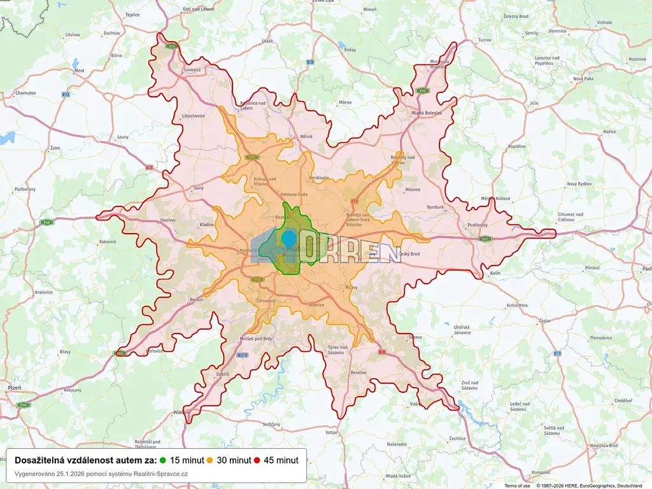Select the Mělník city label

click(x=306, y=137)
